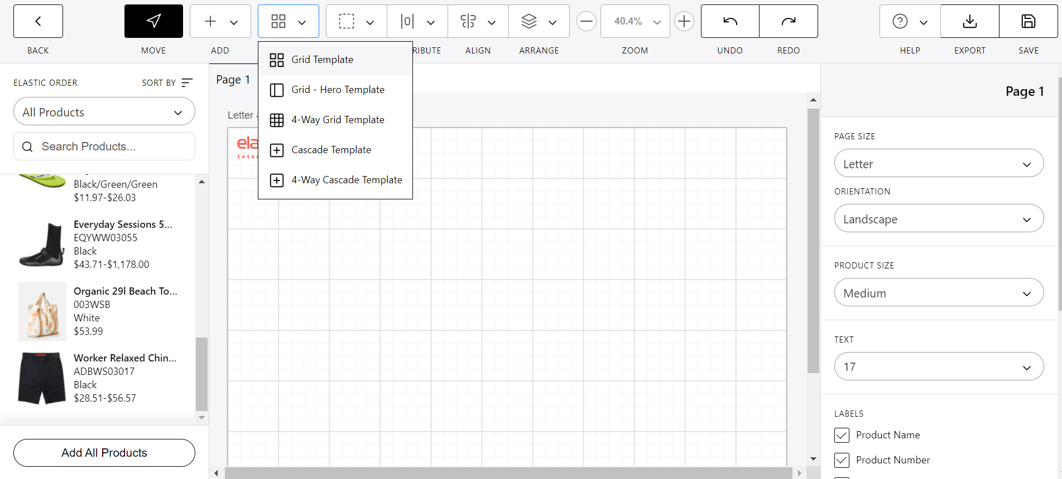Choose Grid - Hero Template
Viewport: 1062px width, 479px height.
tap(337, 90)
